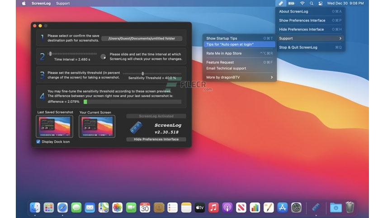Click the ScreenLog Activated button

(x=156, y=116)
